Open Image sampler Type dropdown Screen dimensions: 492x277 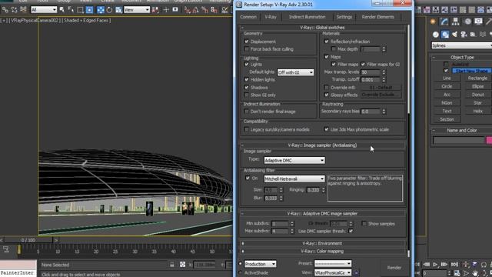click(x=294, y=160)
